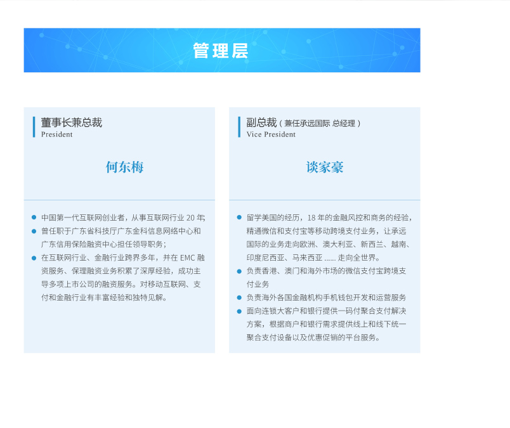The height and width of the screenshot is (428, 510).
Task: Click the line 广东信用保险融资中心担任领导职务
Action: pos(104,244)
